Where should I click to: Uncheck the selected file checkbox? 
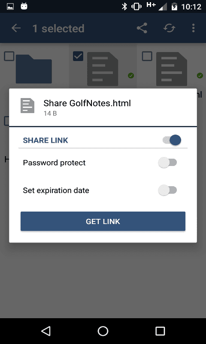tap(78, 56)
